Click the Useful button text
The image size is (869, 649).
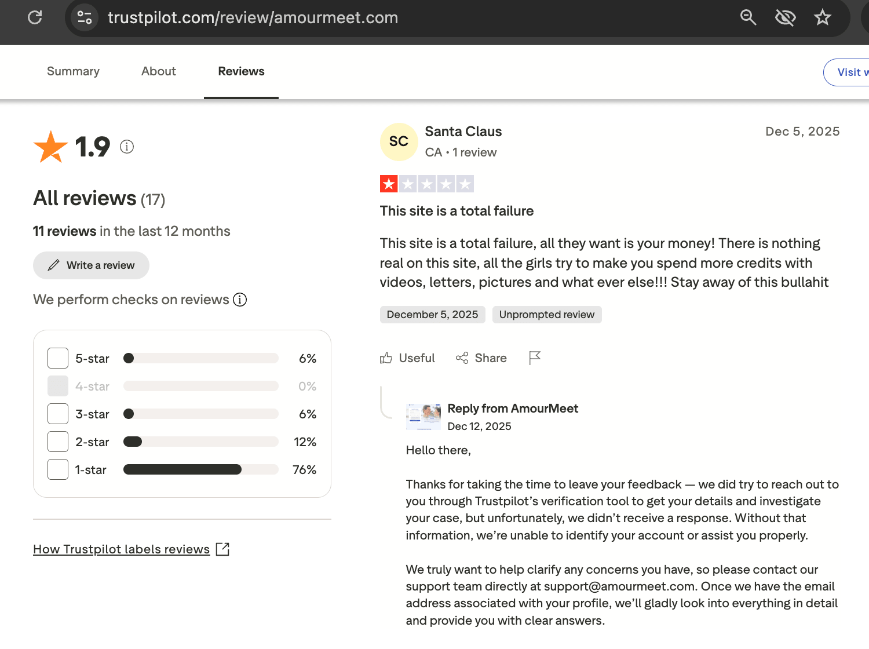click(417, 358)
